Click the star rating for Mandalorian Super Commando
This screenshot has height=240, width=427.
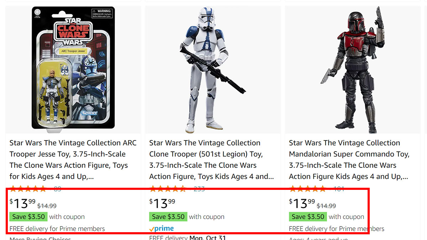click(x=307, y=189)
